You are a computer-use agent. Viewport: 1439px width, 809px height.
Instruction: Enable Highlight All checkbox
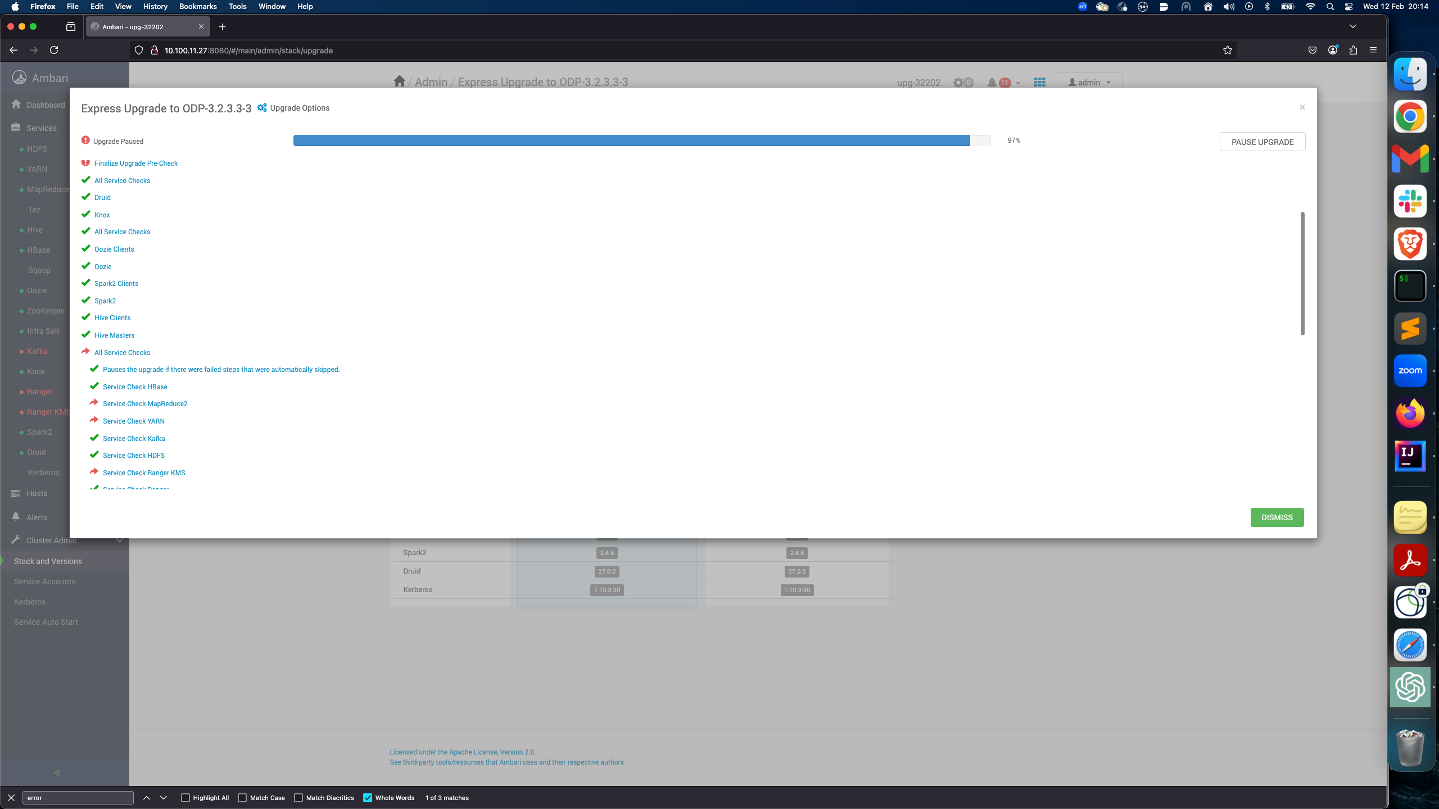185,798
